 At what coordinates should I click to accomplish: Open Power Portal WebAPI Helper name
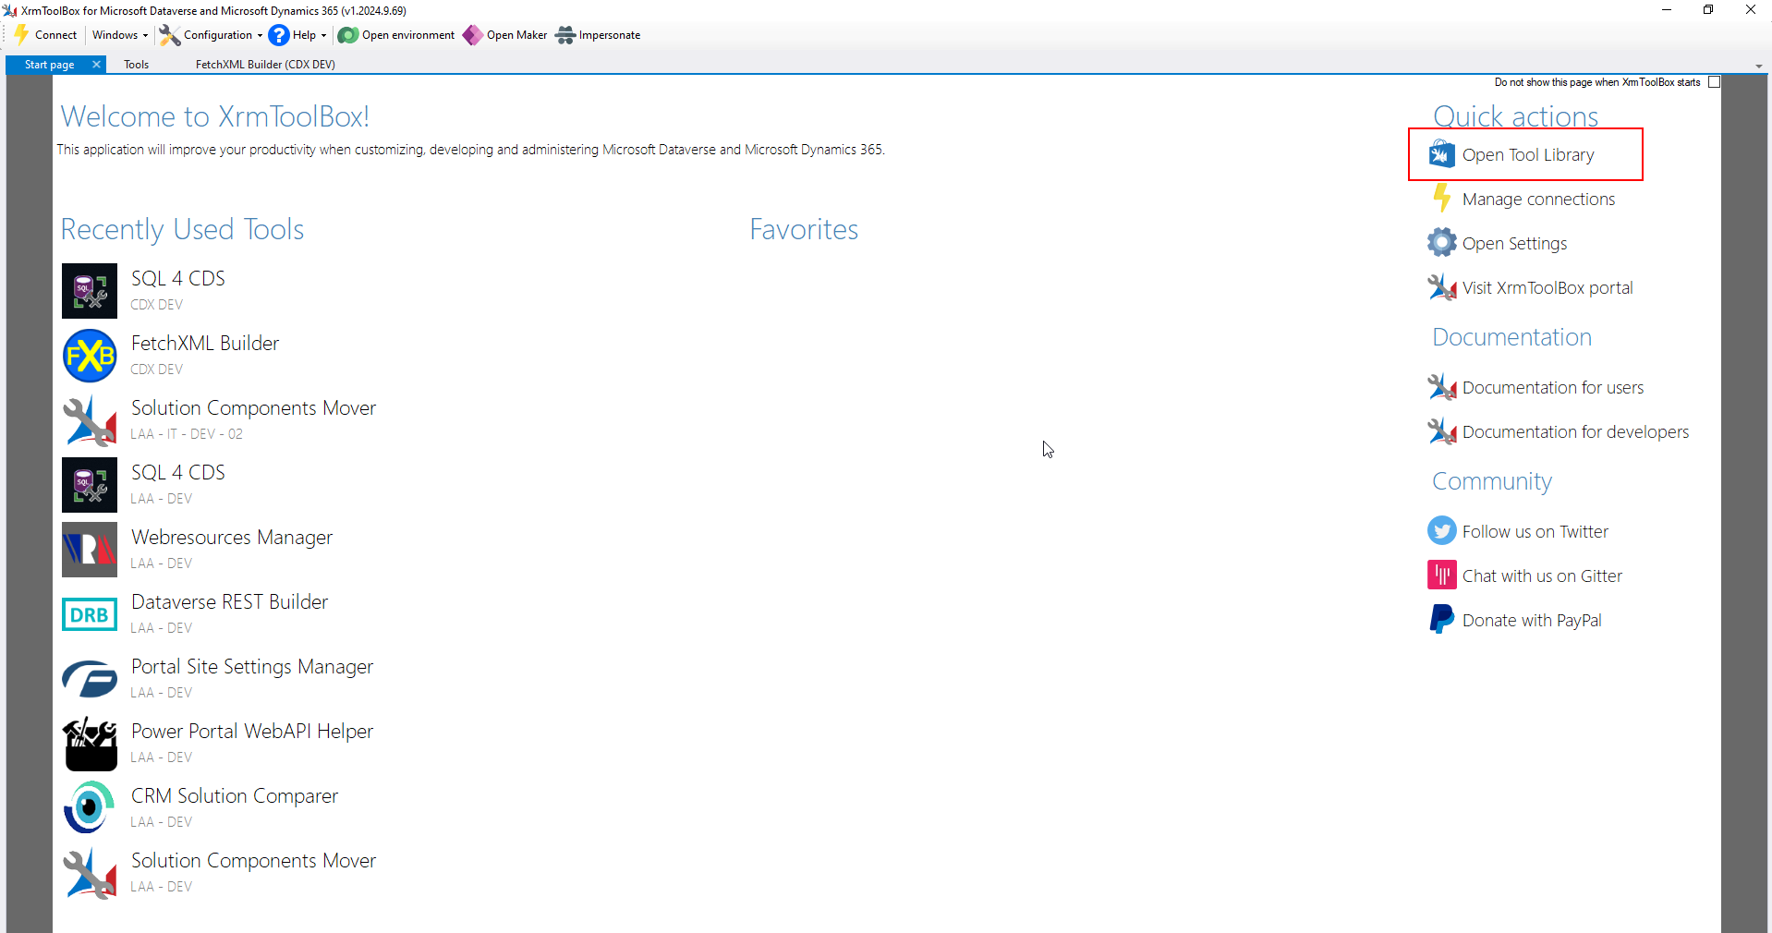(252, 732)
